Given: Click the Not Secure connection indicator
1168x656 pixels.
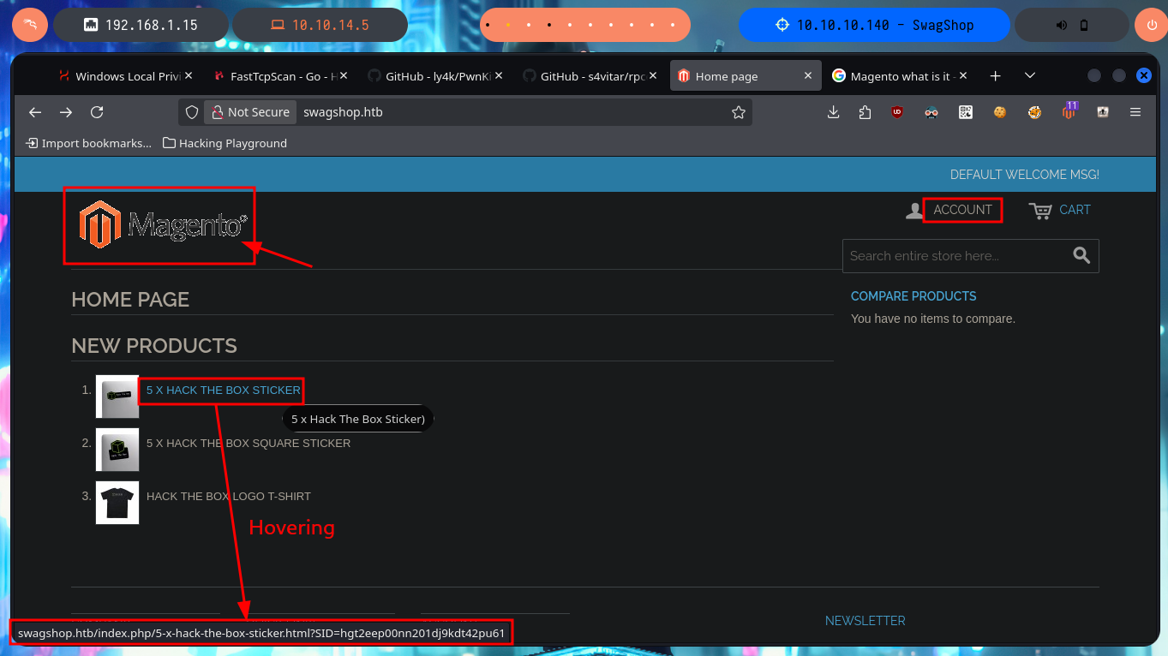Looking at the screenshot, I should [249, 112].
